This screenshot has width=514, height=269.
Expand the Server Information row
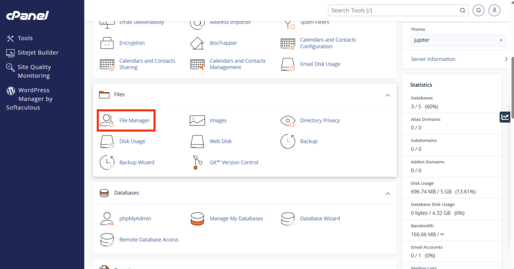(x=458, y=59)
